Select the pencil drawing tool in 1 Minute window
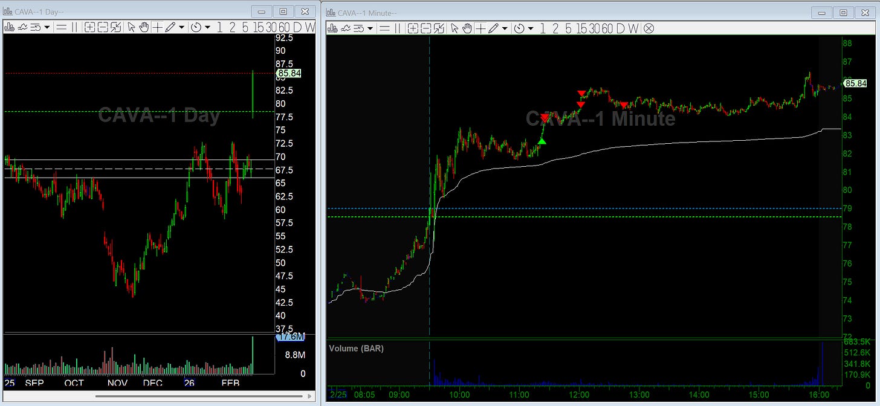The width and height of the screenshot is (880, 406). pos(494,28)
